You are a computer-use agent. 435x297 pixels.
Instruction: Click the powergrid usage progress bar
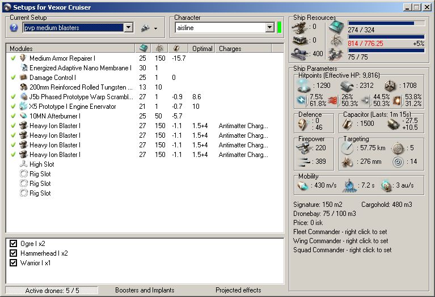pos(386,37)
